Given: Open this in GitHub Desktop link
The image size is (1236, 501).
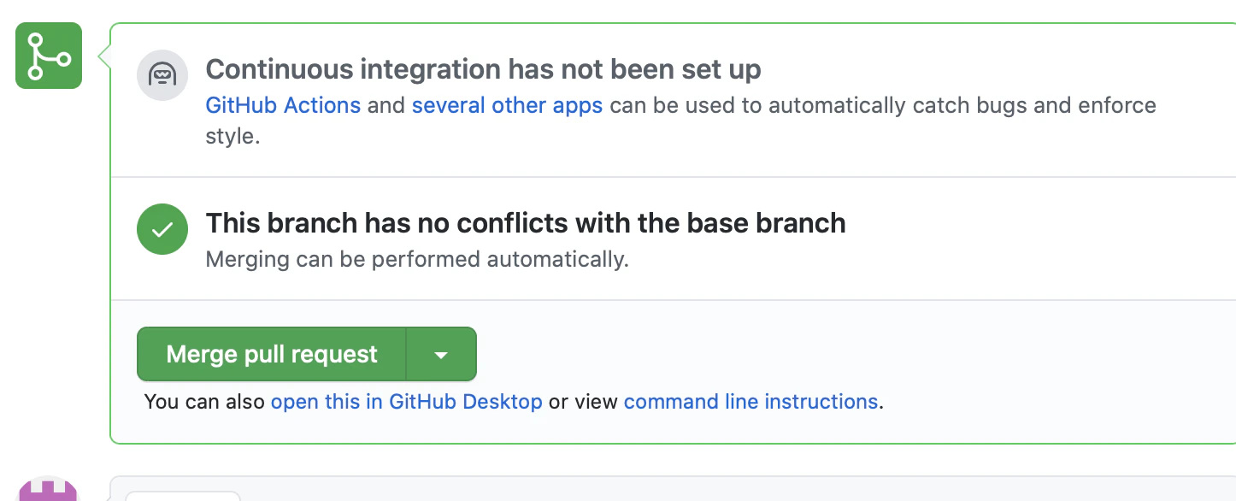Looking at the screenshot, I should pyautogui.click(x=407, y=402).
